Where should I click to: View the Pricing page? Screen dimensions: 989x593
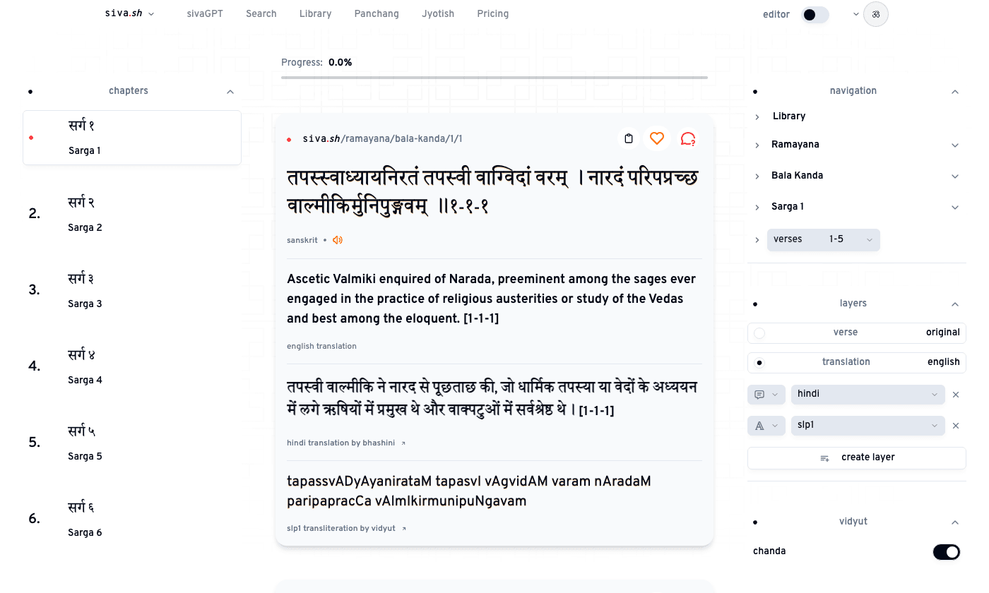[493, 13]
